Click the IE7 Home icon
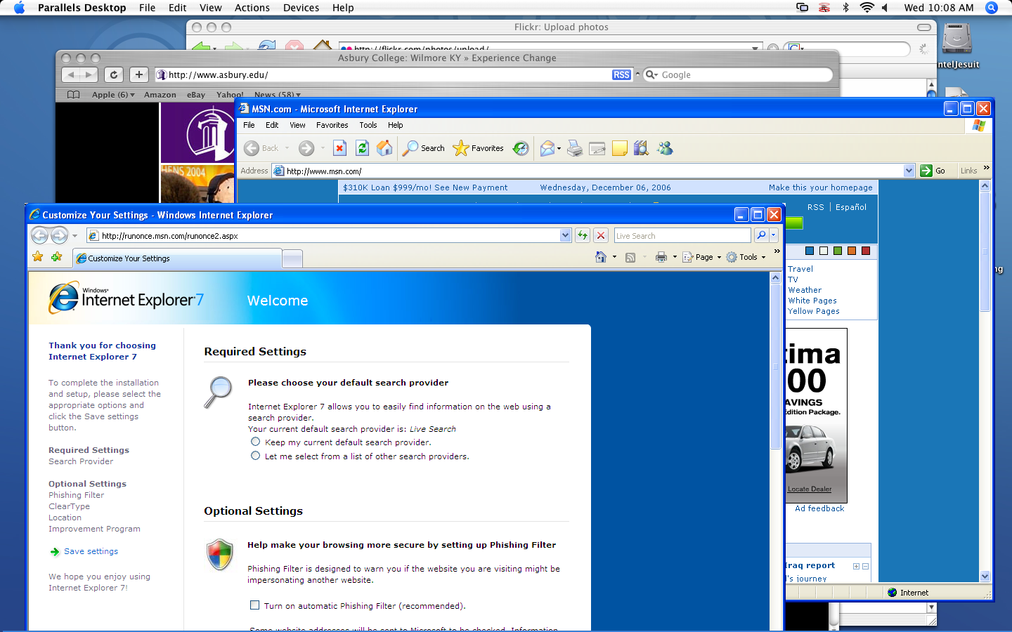 601,257
